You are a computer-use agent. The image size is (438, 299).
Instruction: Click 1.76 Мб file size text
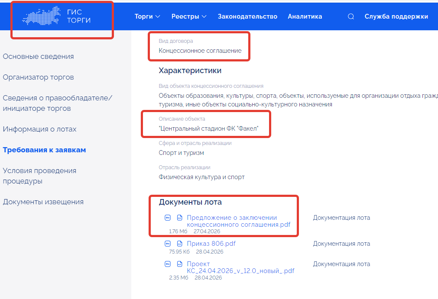click(x=178, y=231)
